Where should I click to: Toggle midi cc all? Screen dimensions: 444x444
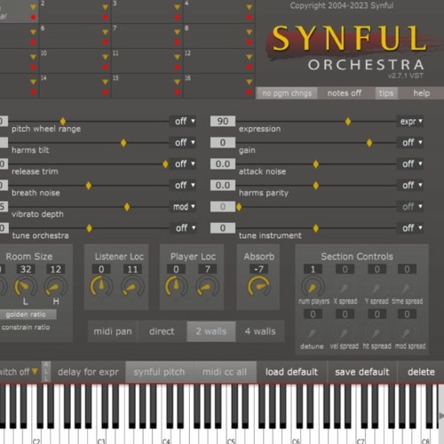tap(225, 372)
